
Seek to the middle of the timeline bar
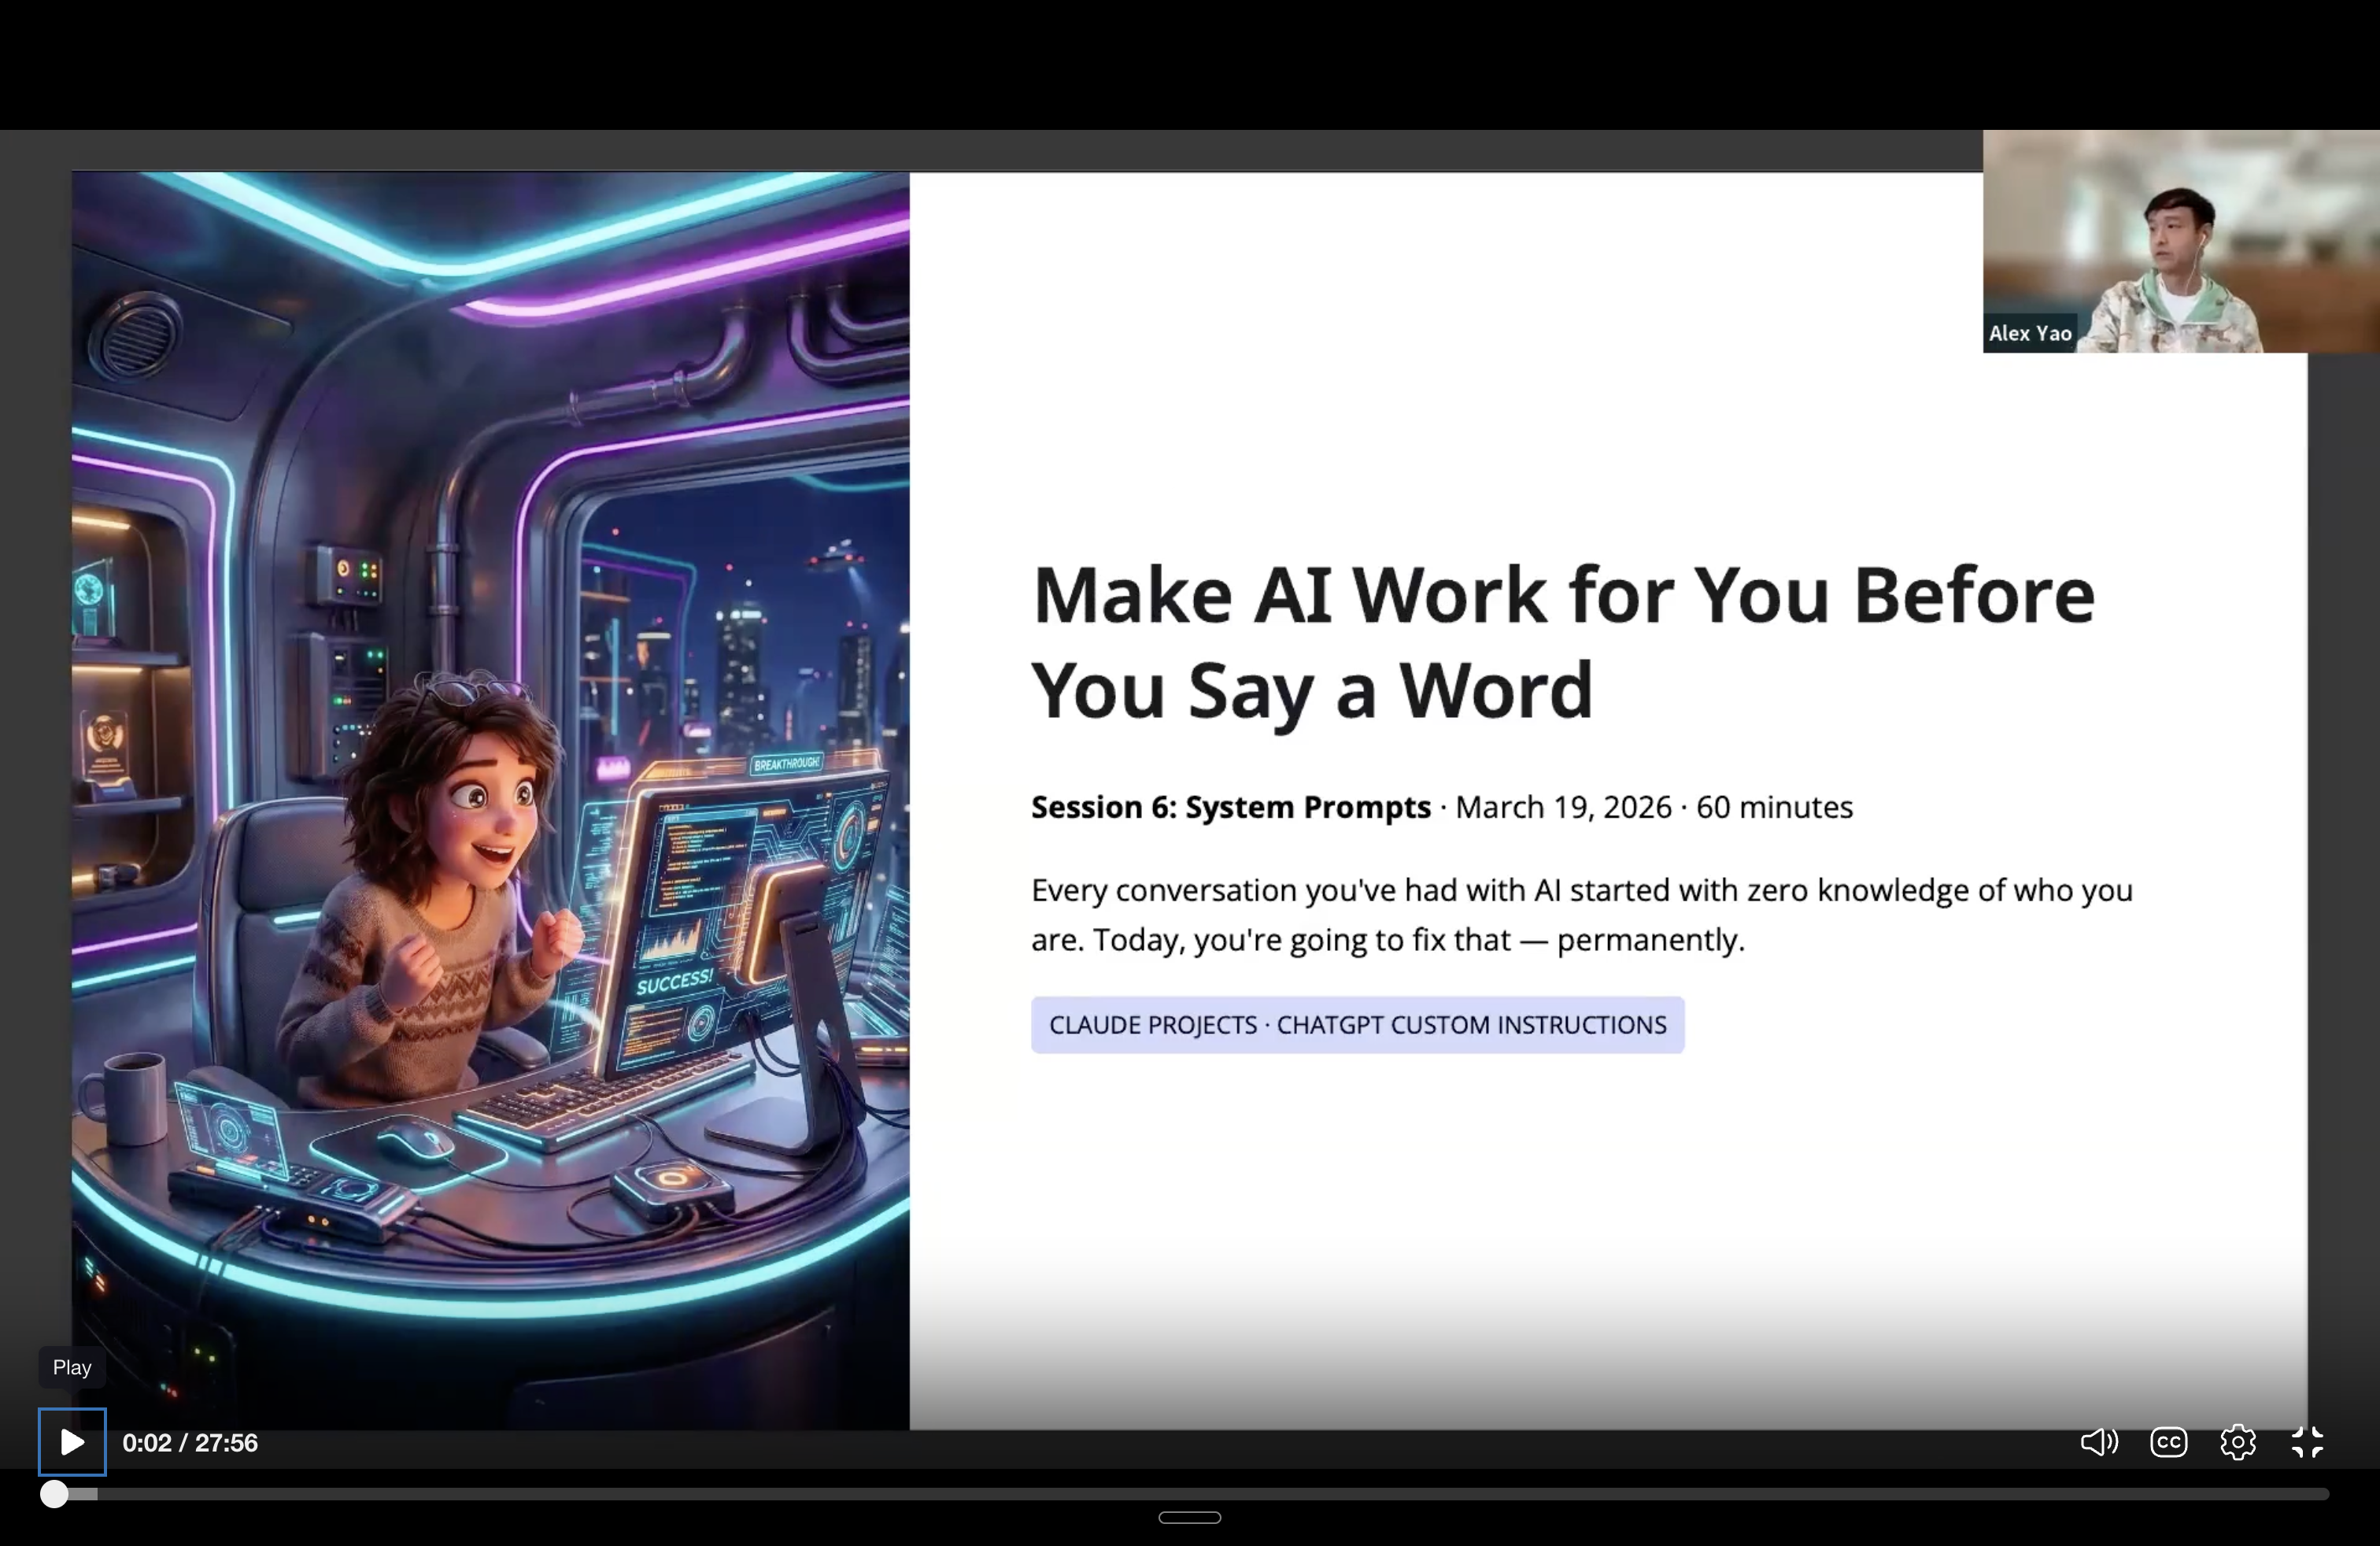tap(1190, 1494)
